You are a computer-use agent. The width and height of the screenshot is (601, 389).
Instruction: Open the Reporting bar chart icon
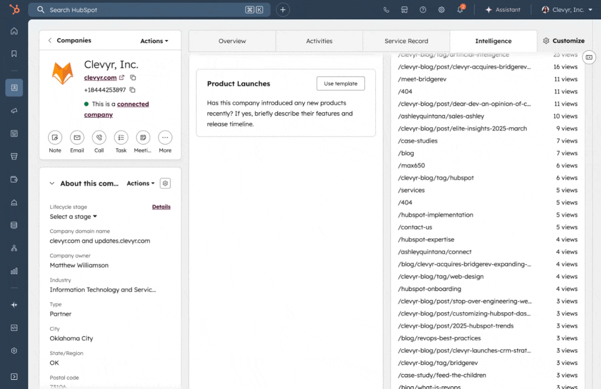tap(14, 271)
